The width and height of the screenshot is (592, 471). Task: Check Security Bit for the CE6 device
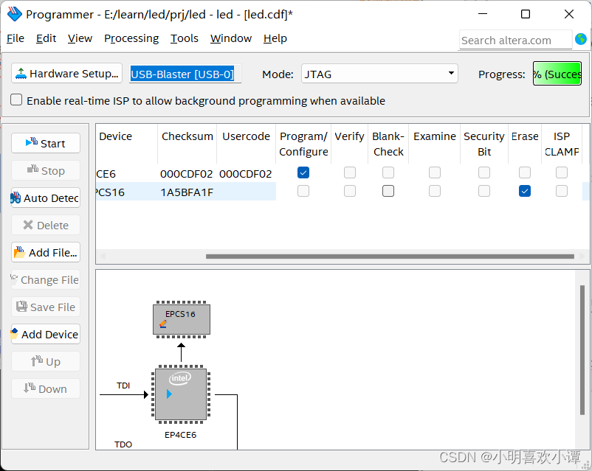[484, 172]
